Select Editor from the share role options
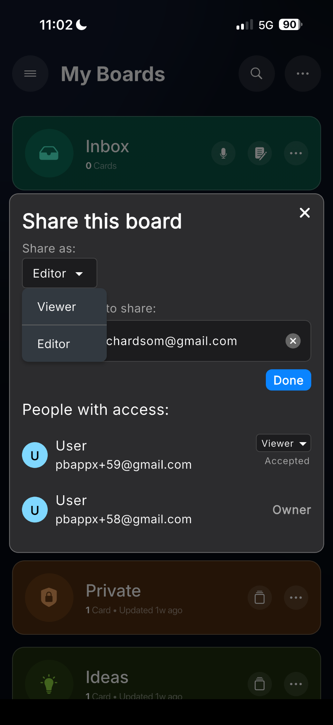The height and width of the screenshot is (725, 333). pyautogui.click(x=53, y=343)
